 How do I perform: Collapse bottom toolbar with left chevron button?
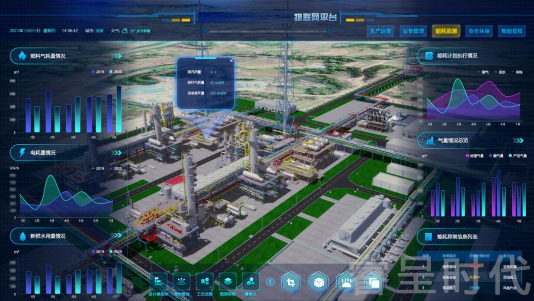[x=270, y=282]
